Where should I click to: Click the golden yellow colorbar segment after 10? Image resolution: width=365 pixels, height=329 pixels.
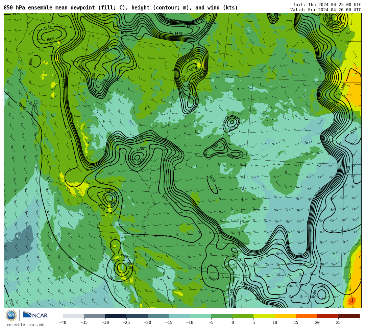[x=285, y=316]
